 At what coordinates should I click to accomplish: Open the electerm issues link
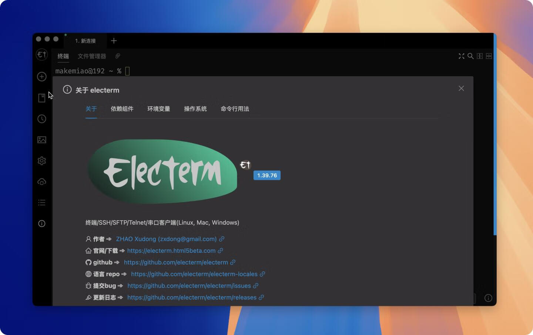[189, 286]
